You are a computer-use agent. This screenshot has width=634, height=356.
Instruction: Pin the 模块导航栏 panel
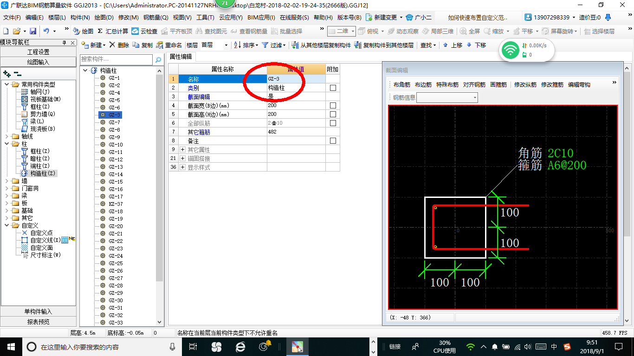tap(65, 43)
